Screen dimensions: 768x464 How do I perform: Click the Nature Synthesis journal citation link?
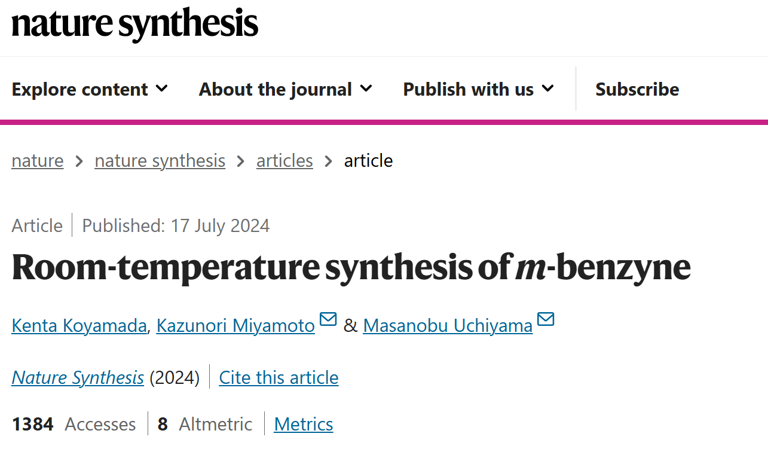[78, 378]
